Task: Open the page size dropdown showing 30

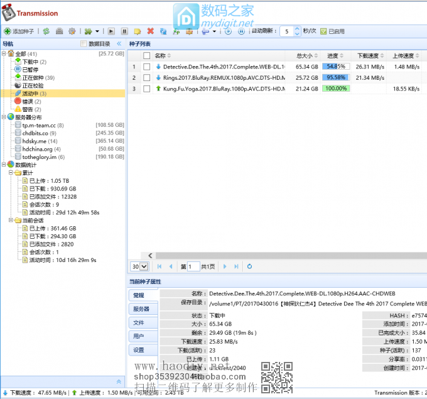Action: (139, 266)
